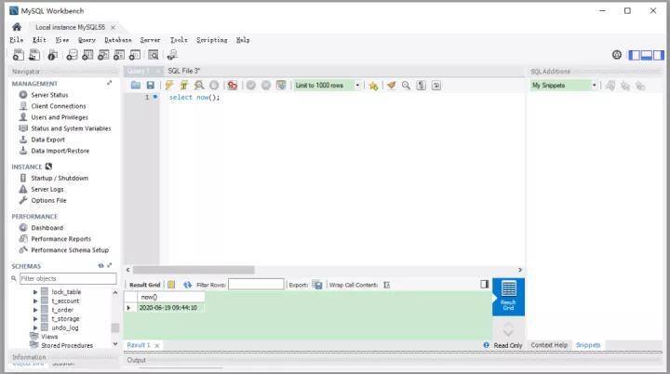
Task: Expand the undo_log tree node
Action: [35, 327]
